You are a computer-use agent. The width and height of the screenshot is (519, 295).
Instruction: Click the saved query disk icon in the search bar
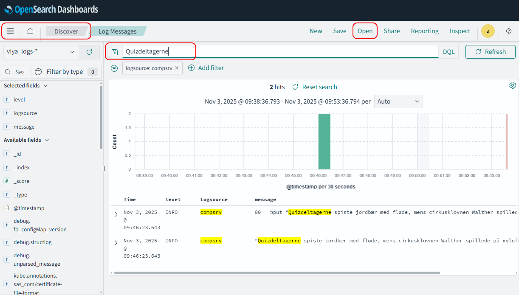click(x=114, y=51)
